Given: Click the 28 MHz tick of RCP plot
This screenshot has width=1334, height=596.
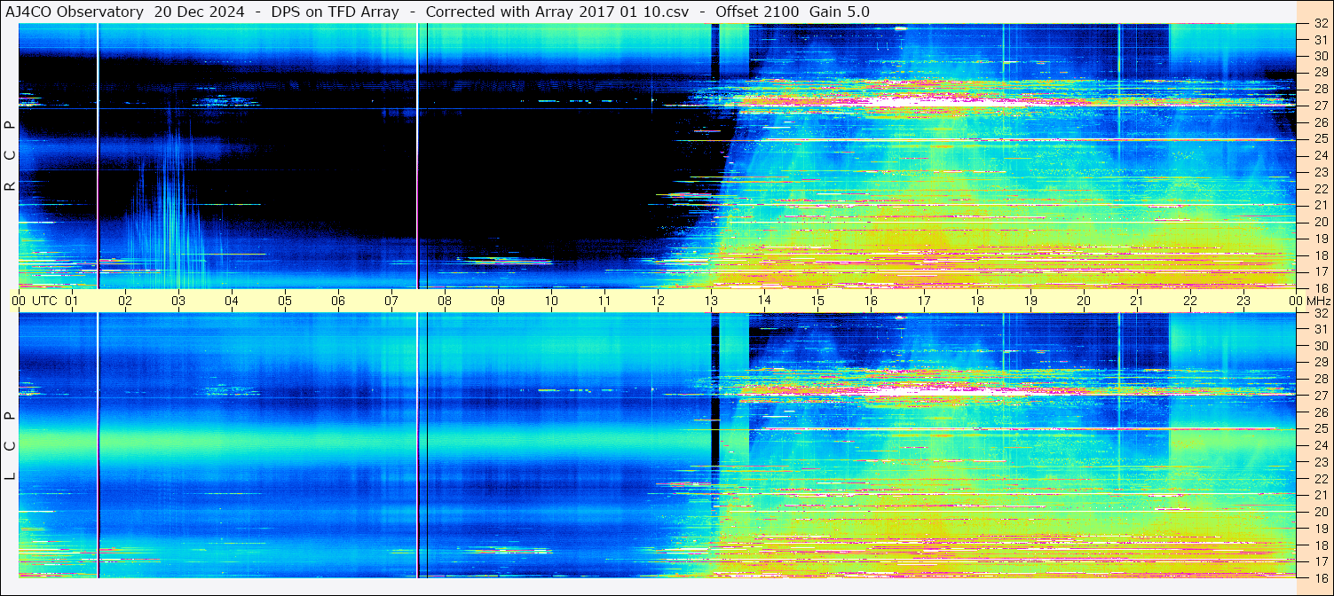Looking at the screenshot, I should 1320,89.
